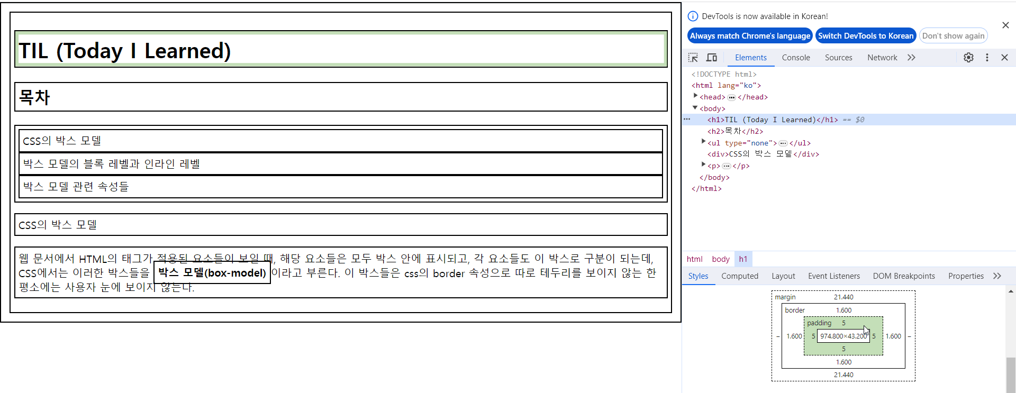Click the content size 974.800×43.200 box
The height and width of the screenshot is (393, 1016).
843,336
